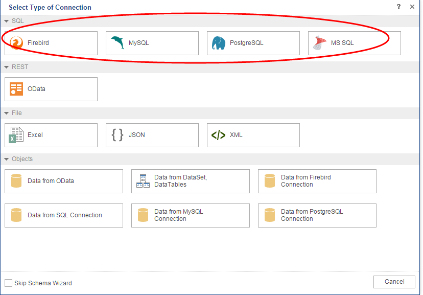Select Data from DataSet, DataTables text

[180, 181]
